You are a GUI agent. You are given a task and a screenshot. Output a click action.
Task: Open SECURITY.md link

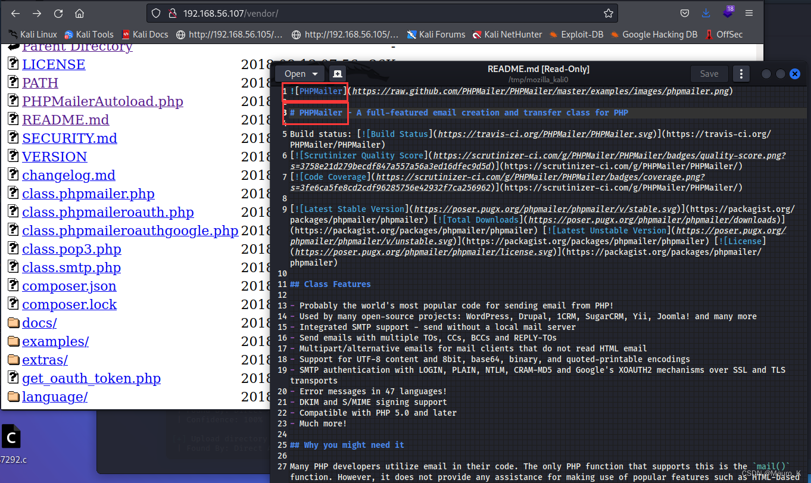(x=70, y=138)
